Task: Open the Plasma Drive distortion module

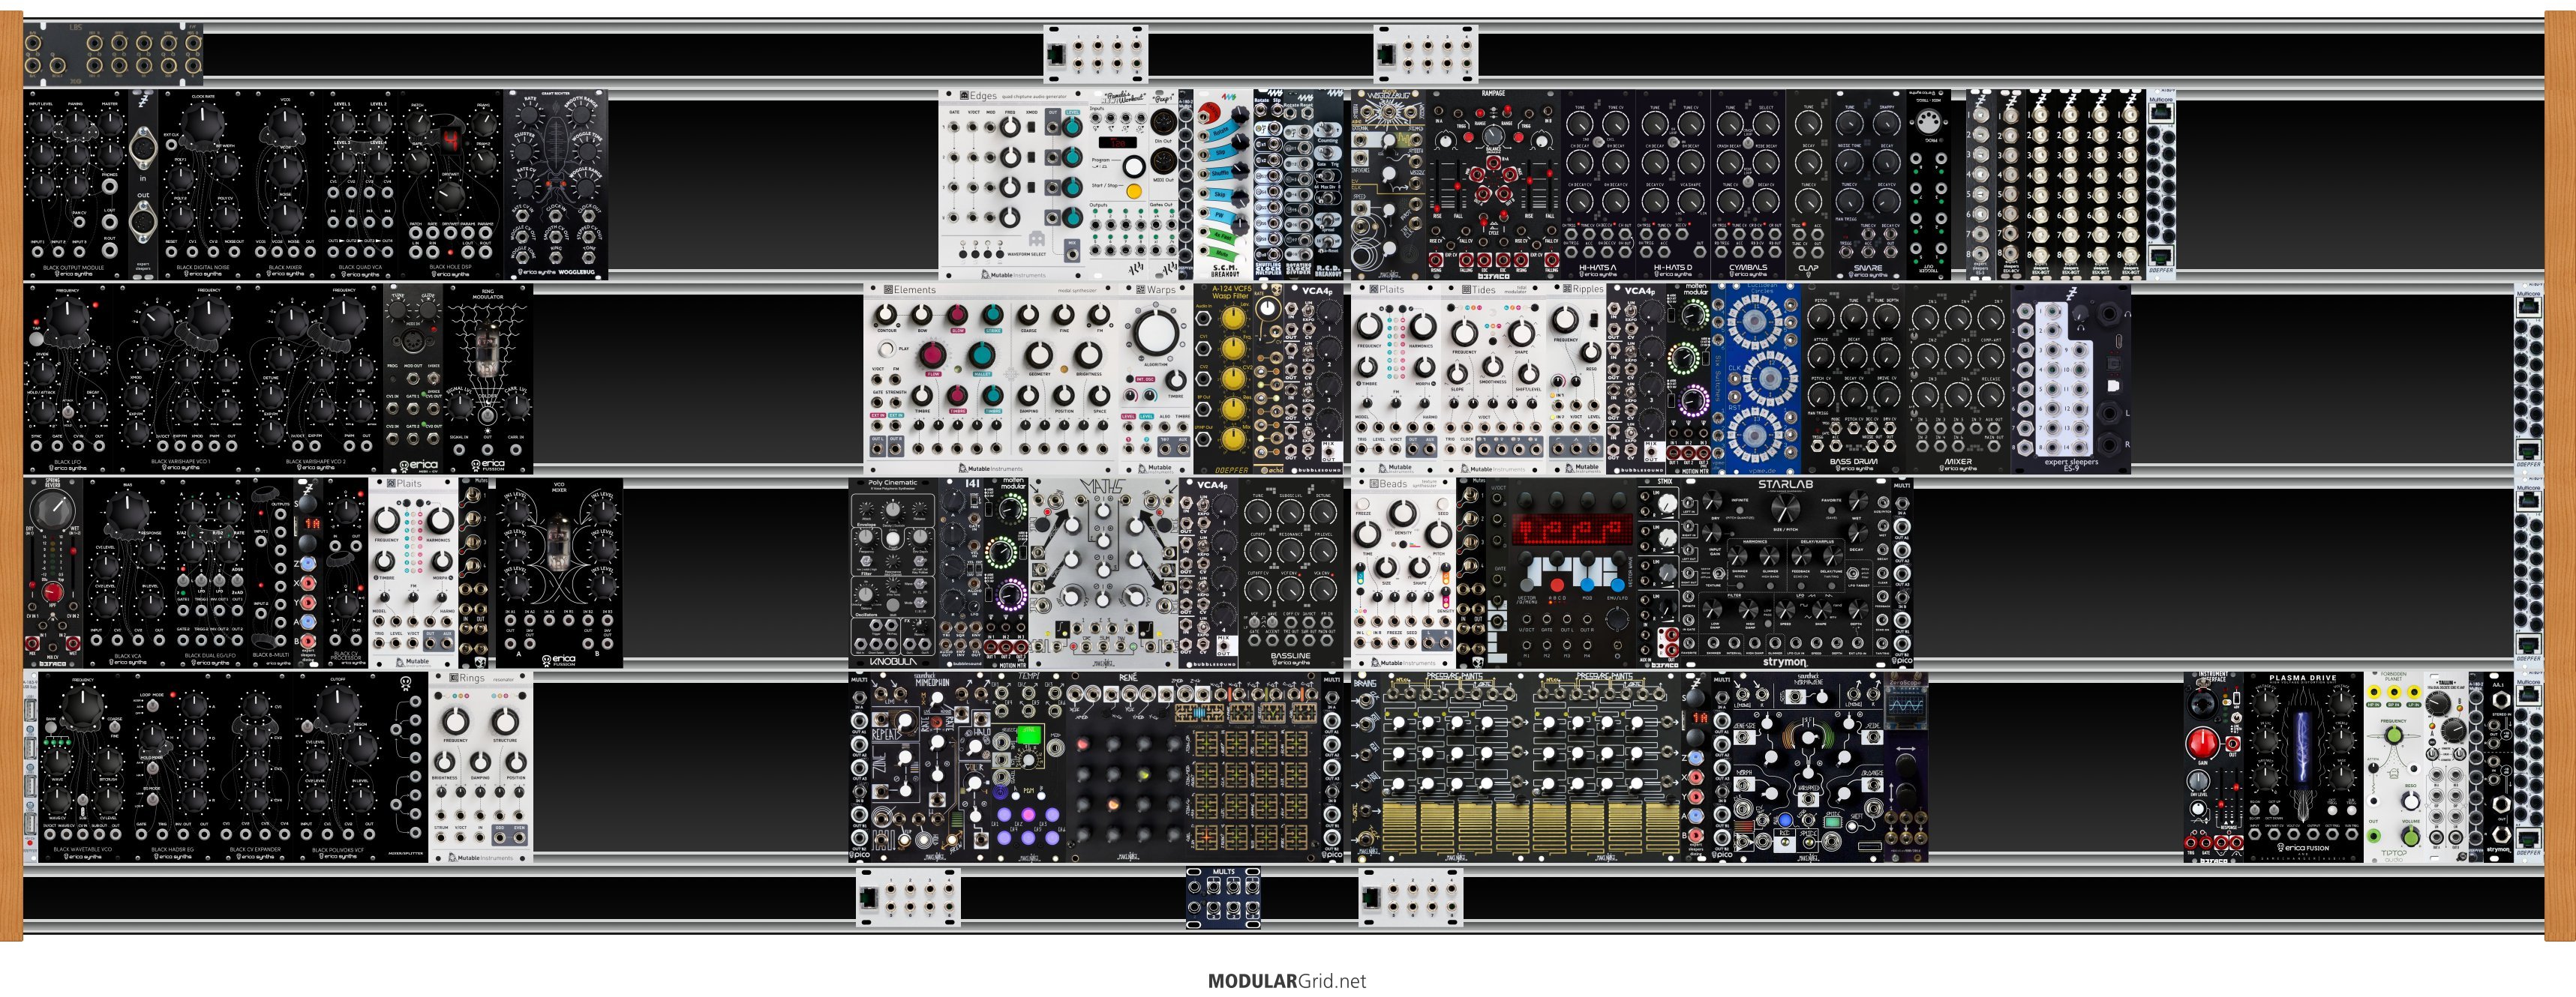Action: 2303,766
